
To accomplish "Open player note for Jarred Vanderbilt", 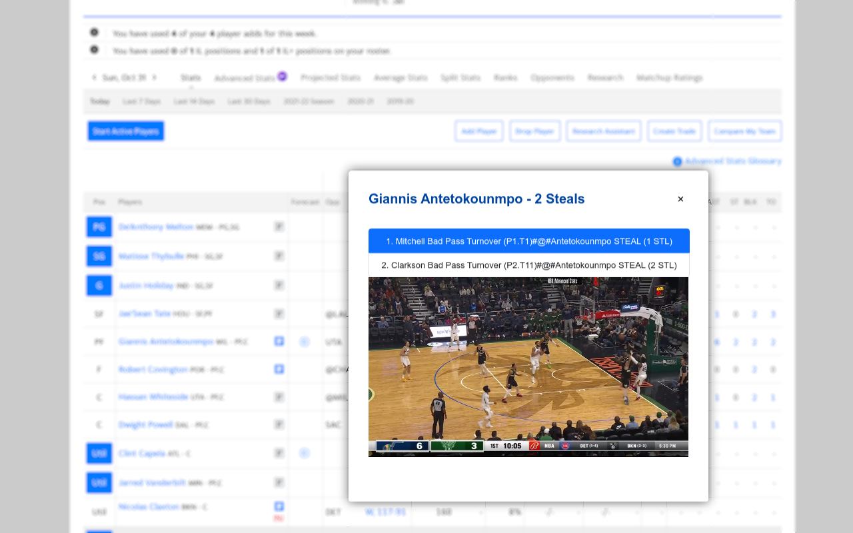I will (279, 482).
